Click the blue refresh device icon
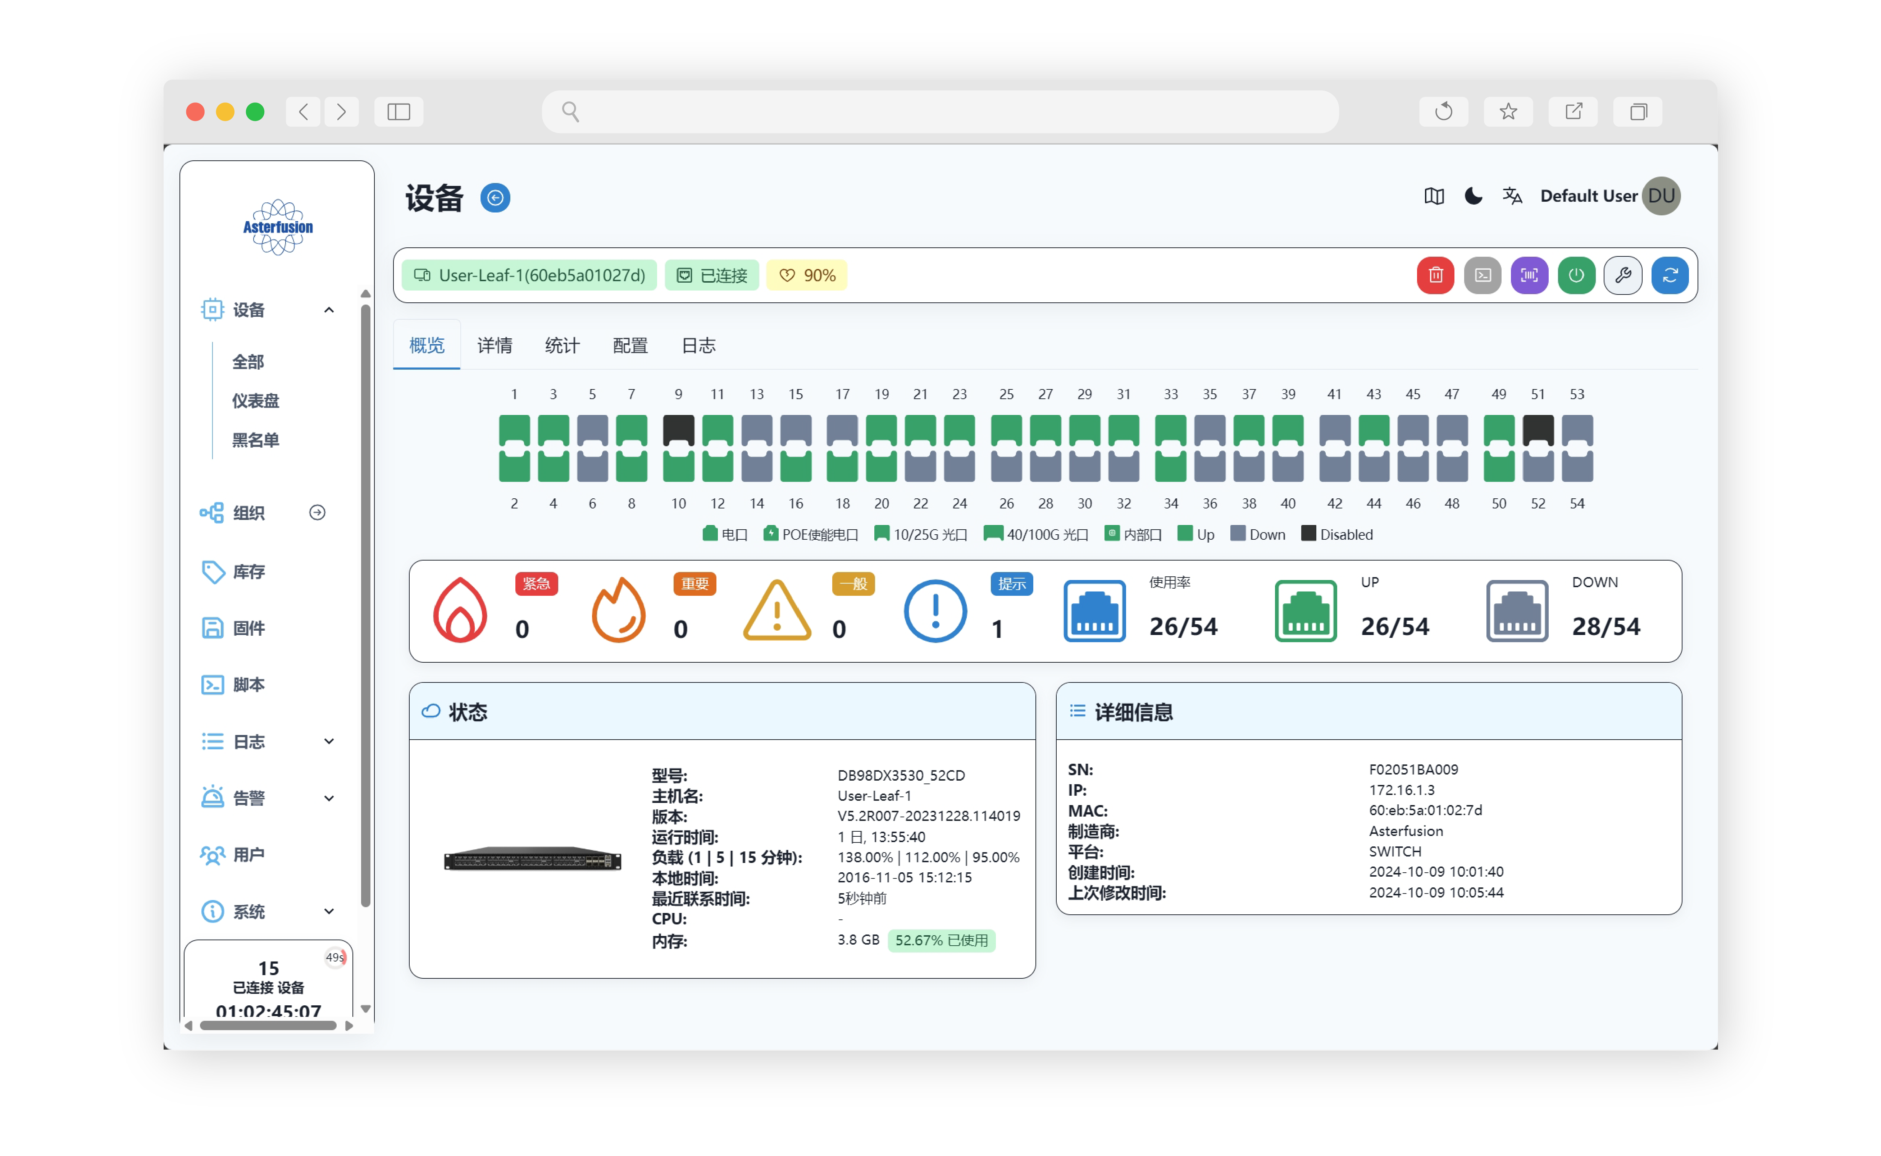The image size is (1881, 1156). pos(1670,275)
